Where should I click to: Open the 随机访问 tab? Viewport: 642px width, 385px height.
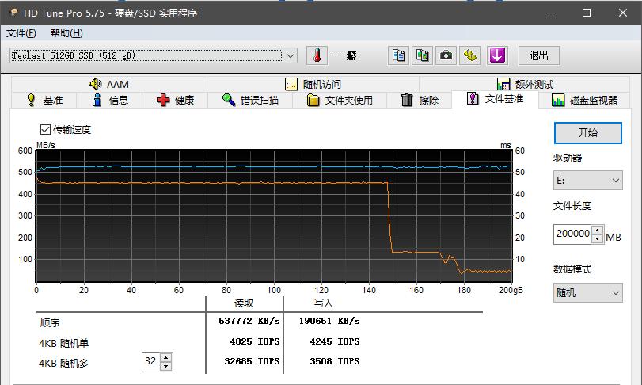coord(313,85)
